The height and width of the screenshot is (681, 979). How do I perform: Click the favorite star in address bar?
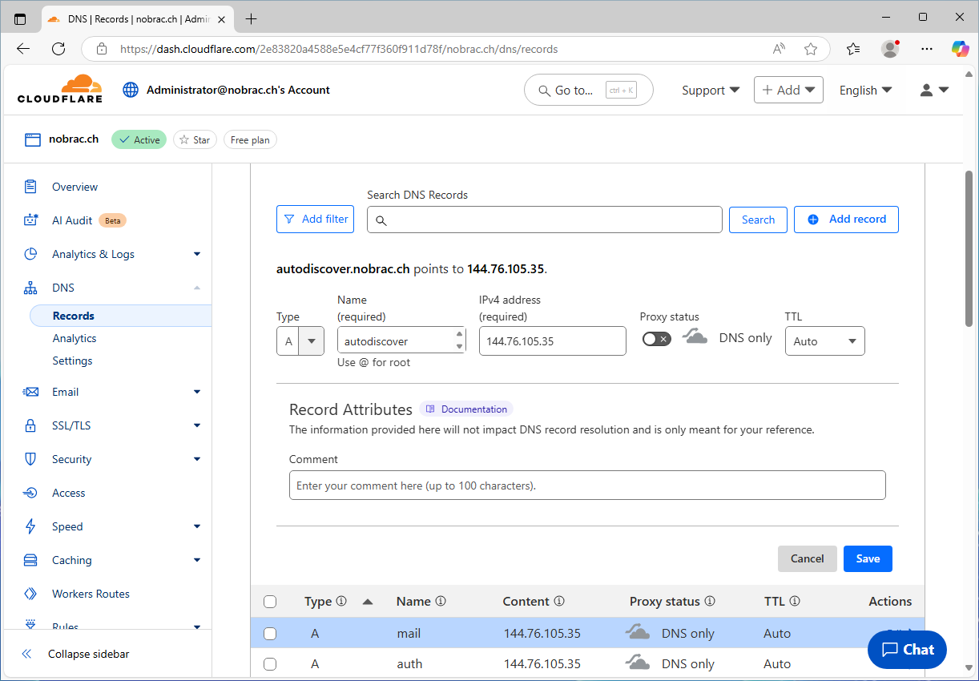coord(811,49)
